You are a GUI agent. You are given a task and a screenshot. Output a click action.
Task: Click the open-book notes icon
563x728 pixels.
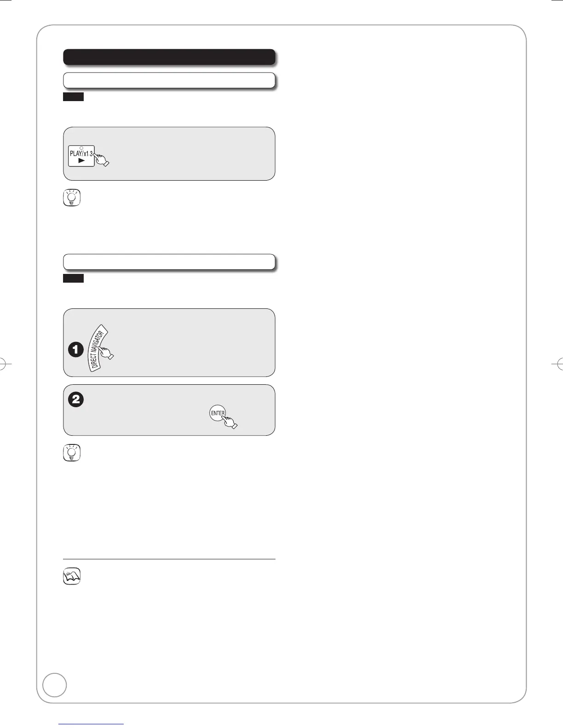pos(72,576)
